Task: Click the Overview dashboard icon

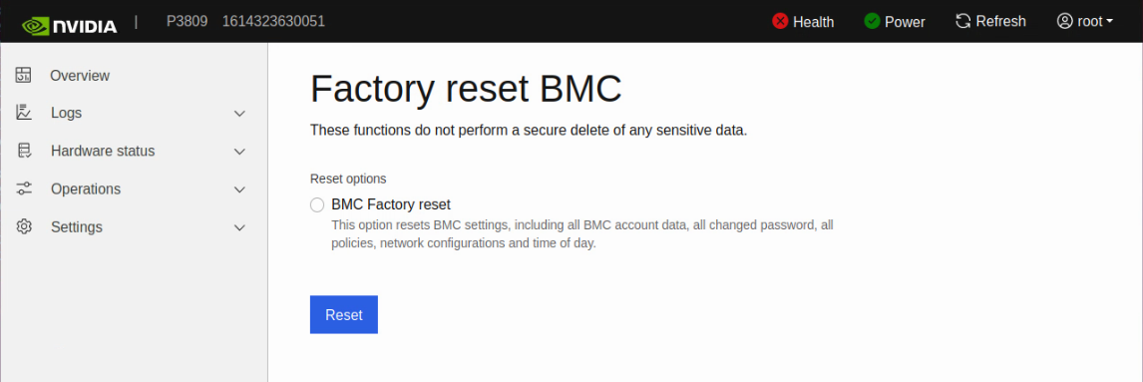Action: coord(24,75)
